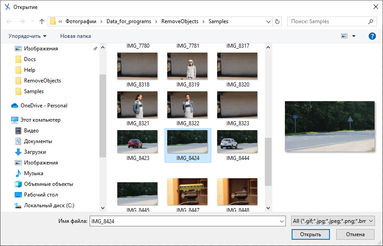Expand the view options dropdown arrow
This screenshot has height=246, width=383.
click(354, 36)
